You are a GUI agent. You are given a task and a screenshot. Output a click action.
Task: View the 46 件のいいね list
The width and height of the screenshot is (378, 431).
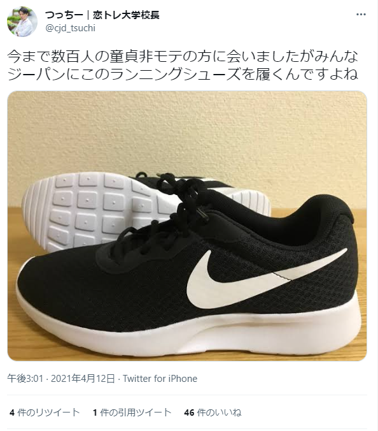click(213, 413)
